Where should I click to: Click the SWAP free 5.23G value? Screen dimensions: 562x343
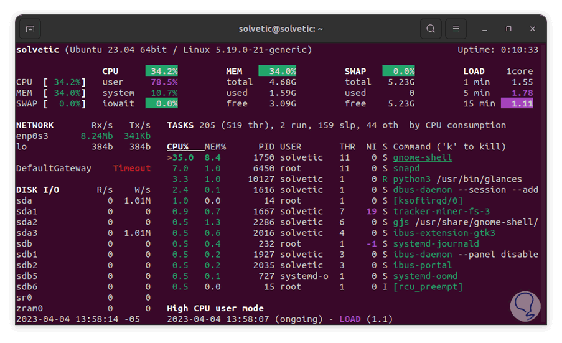click(401, 103)
